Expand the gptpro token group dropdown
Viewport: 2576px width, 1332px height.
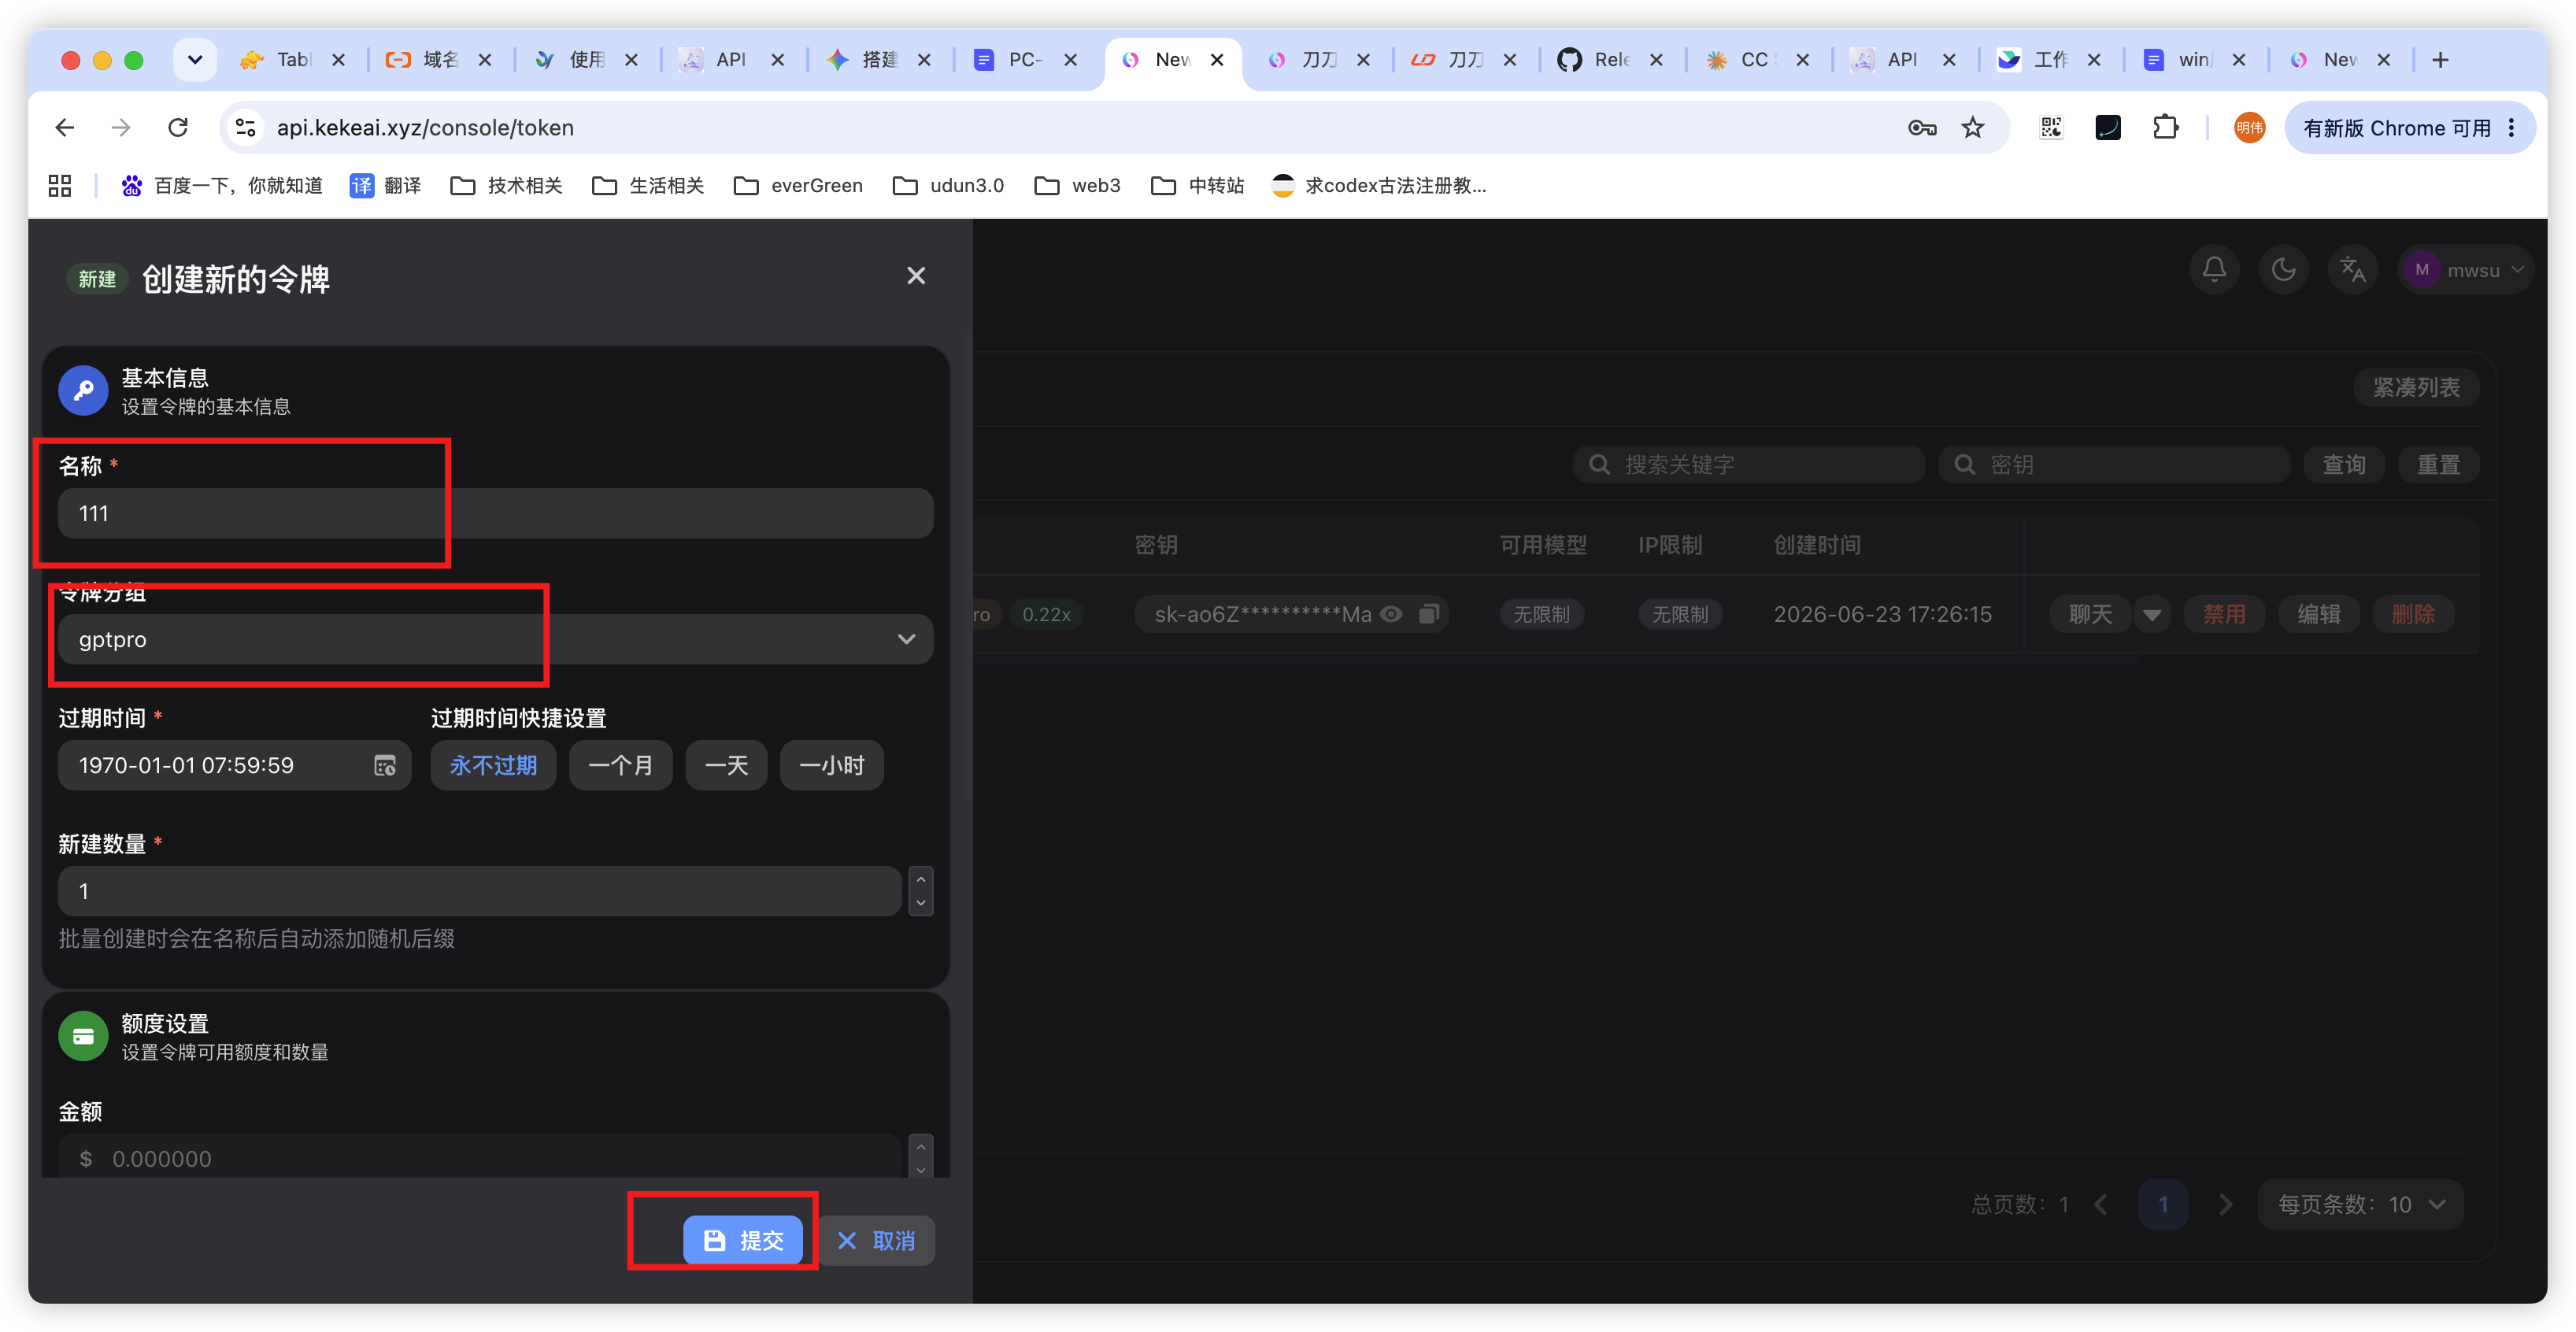coord(495,639)
